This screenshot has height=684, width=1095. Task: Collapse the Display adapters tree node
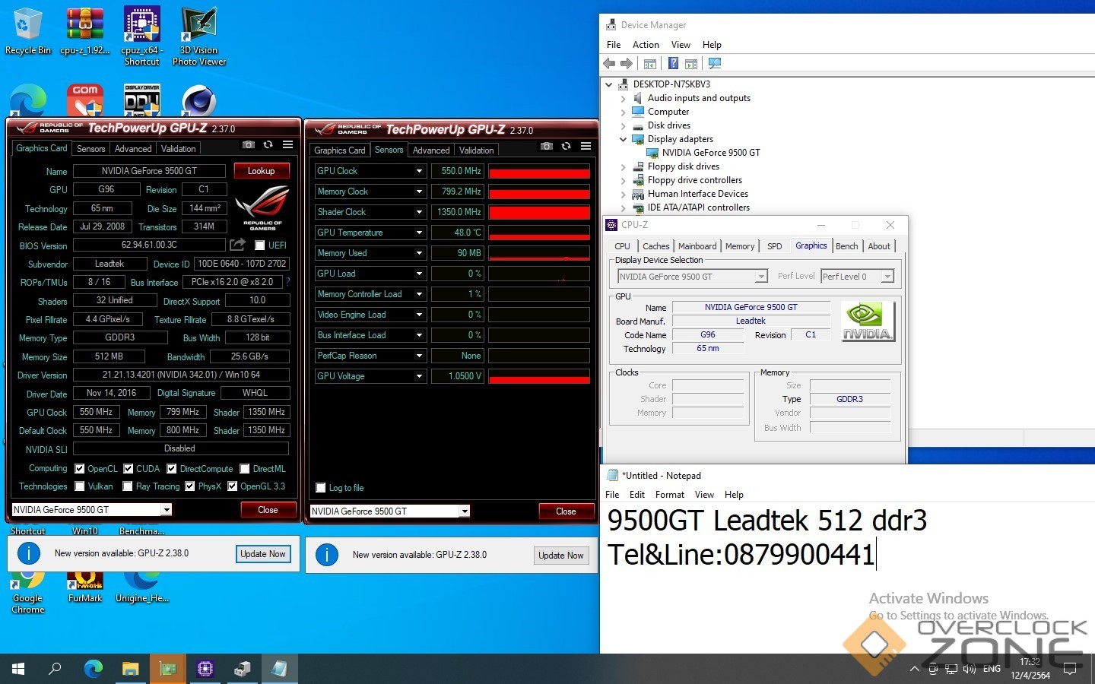pos(623,139)
